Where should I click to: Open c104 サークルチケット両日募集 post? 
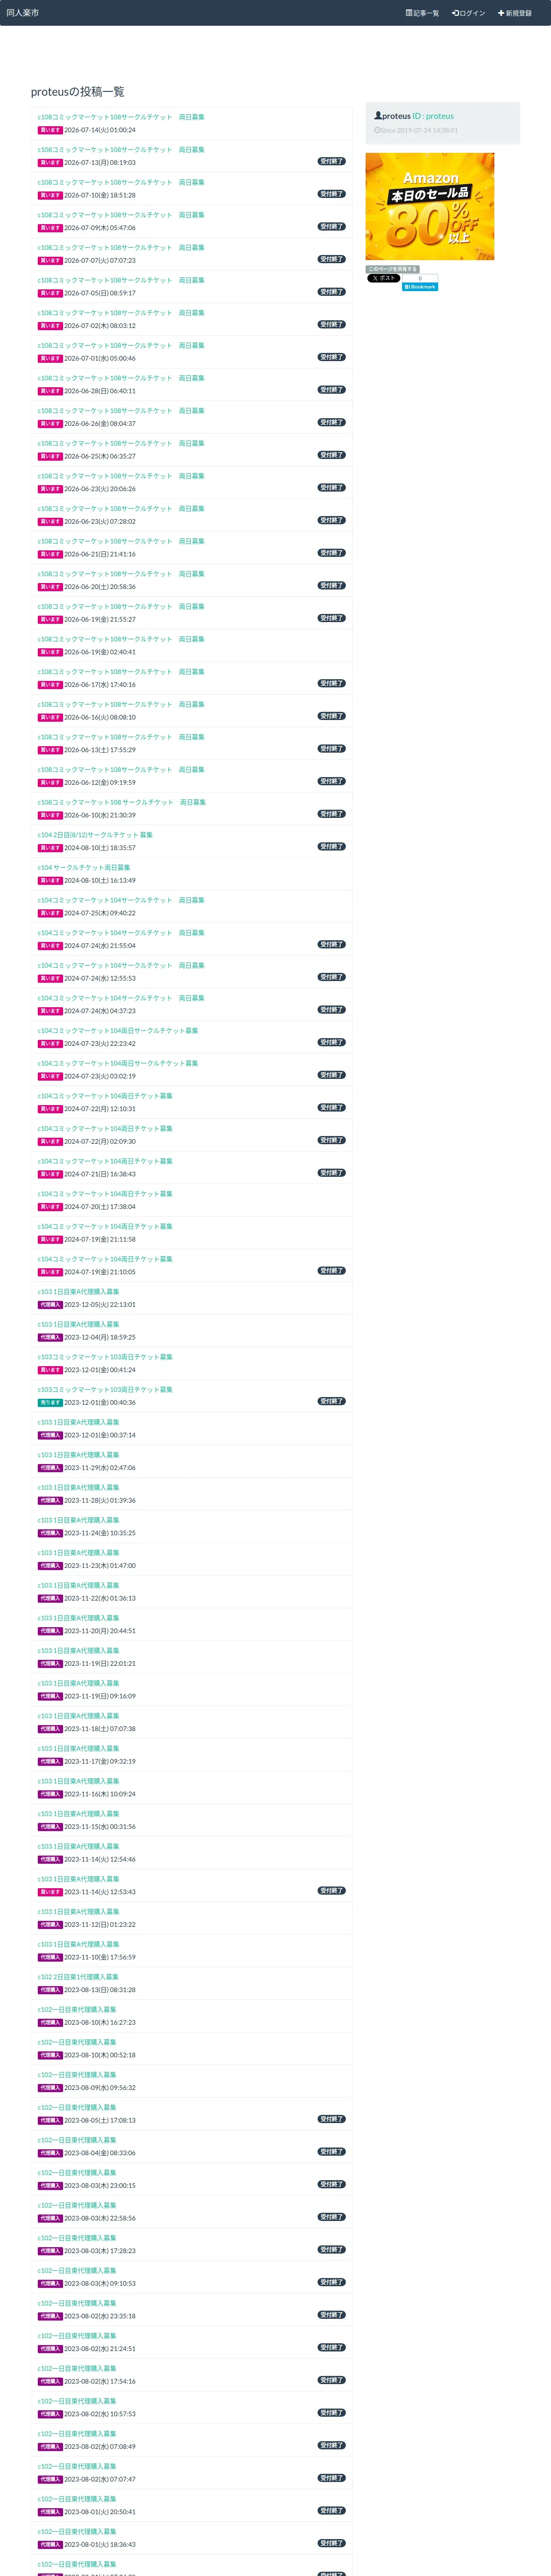pyautogui.click(x=84, y=867)
